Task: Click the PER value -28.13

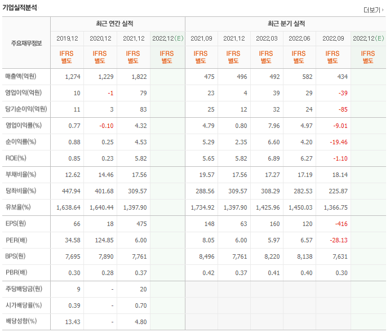Action: [339, 241]
